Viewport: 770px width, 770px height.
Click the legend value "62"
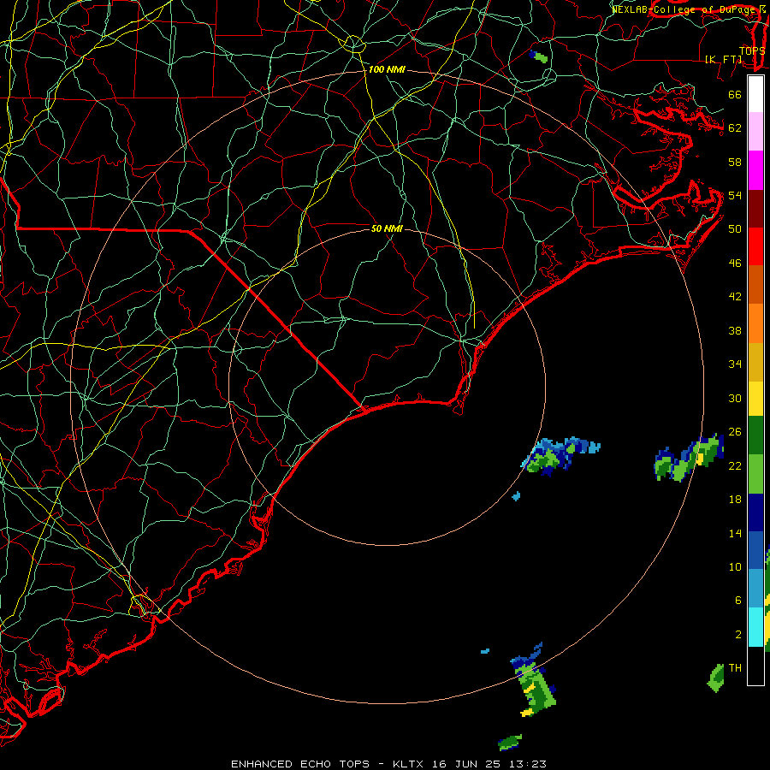(x=735, y=128)
